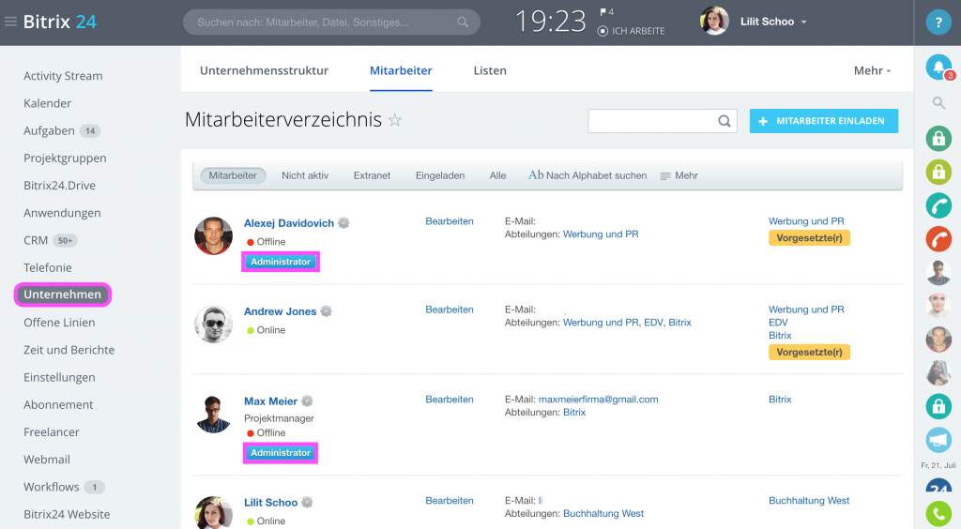This screenshot has width=961, height=529.
Task: Open the EDV department link in right column
Action: tap(778, 323)
